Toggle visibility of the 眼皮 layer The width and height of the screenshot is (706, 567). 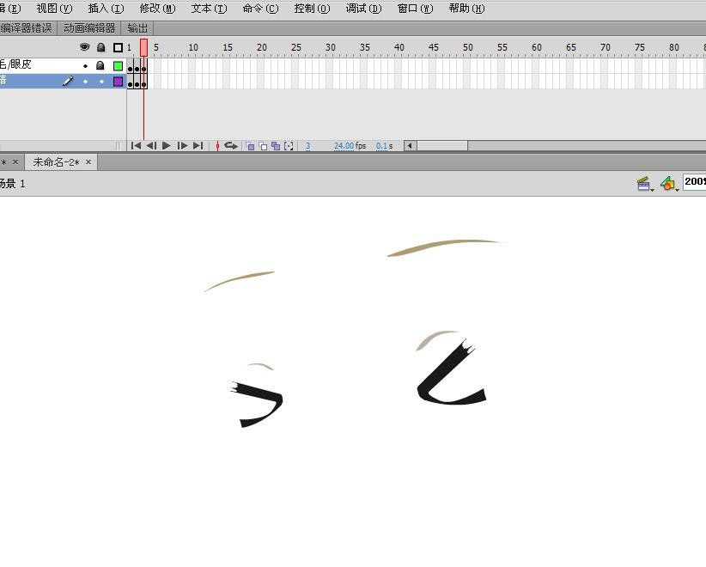[x=84, y=65]
